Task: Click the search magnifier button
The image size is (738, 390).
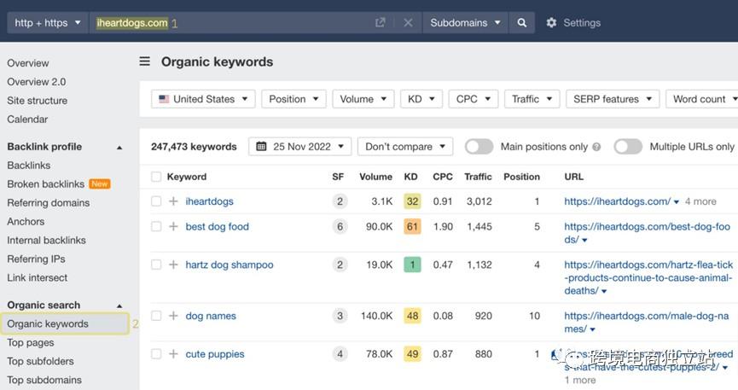Action: pyautogui.click(x=521, y=22)
